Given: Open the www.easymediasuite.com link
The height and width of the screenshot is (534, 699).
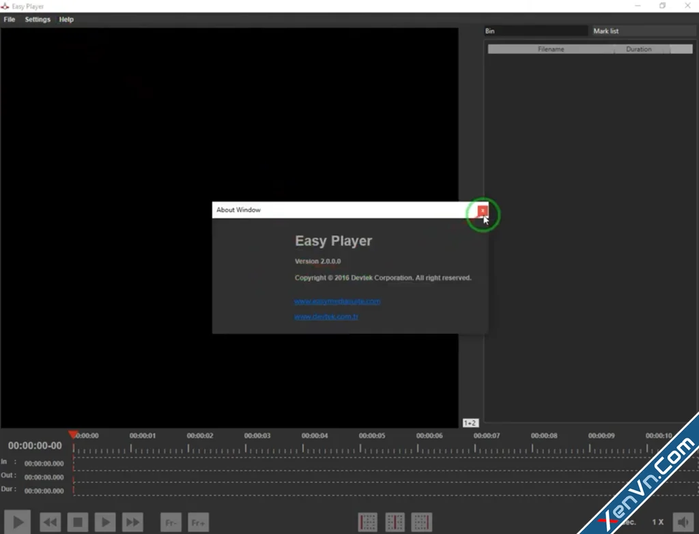Looking at the screenshot, I should tap(337, 302).
